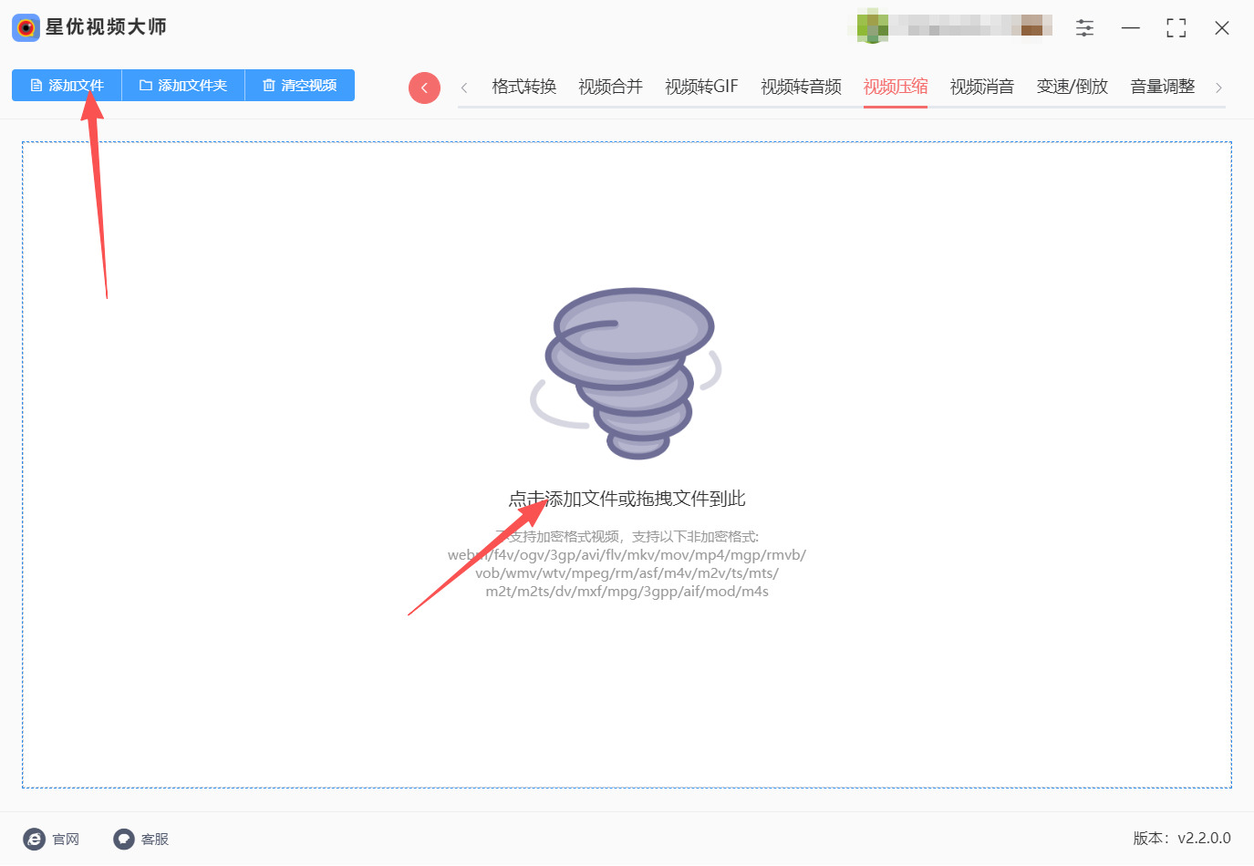This screenshot has width=1254, height=866.
Task: Click the 添加文件夹 button
Action: coord(183,86)
